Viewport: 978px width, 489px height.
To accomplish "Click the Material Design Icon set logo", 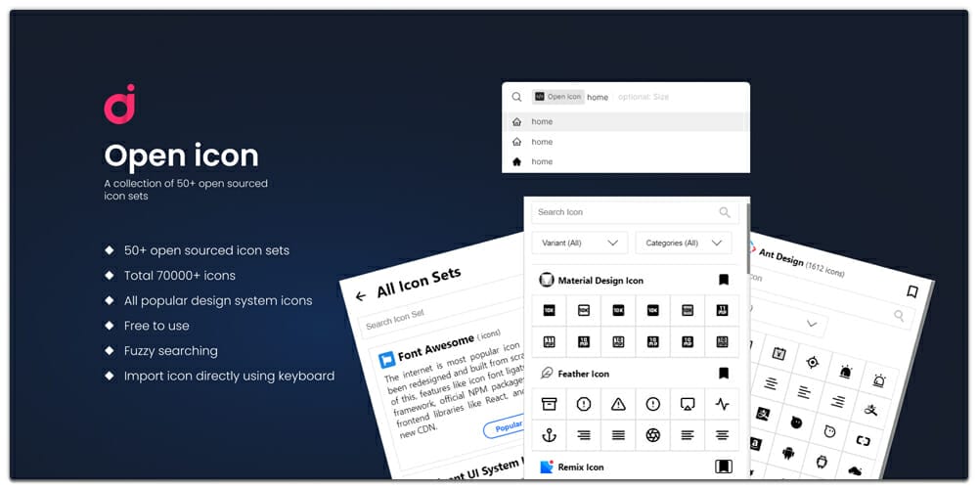I will [x=547, y=280].
